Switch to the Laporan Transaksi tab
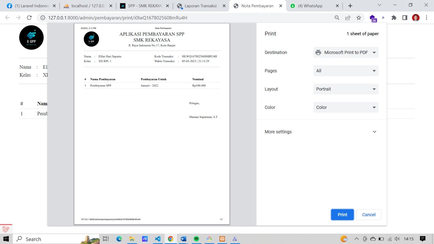This screenshot has height=244, width=434. [x=200, y=6]
